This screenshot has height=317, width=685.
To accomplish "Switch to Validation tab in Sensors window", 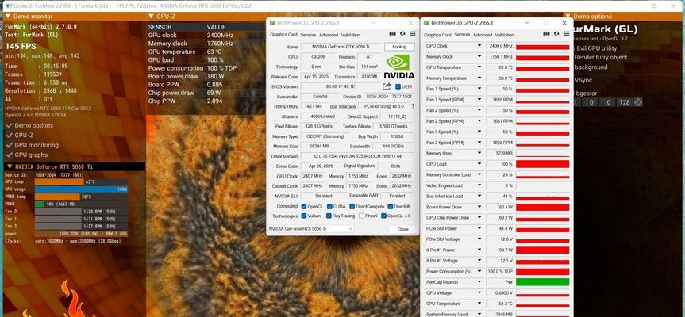I will [x=504, y=35].
